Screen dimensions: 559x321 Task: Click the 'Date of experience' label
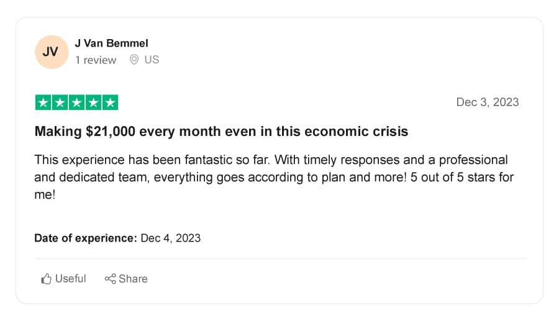(86, 238)
